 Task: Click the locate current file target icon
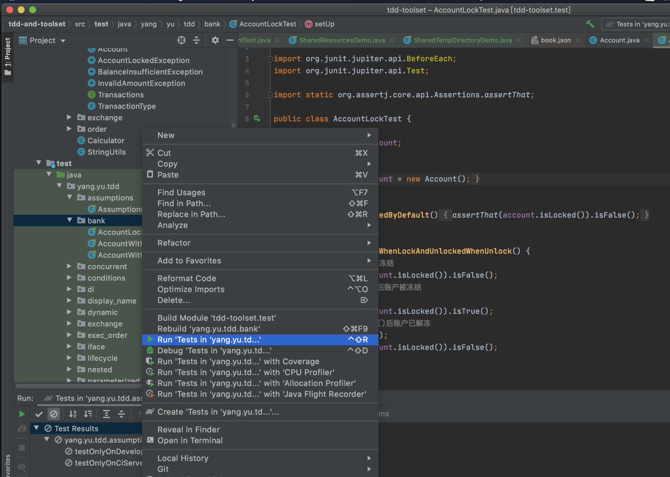point(181,40)
